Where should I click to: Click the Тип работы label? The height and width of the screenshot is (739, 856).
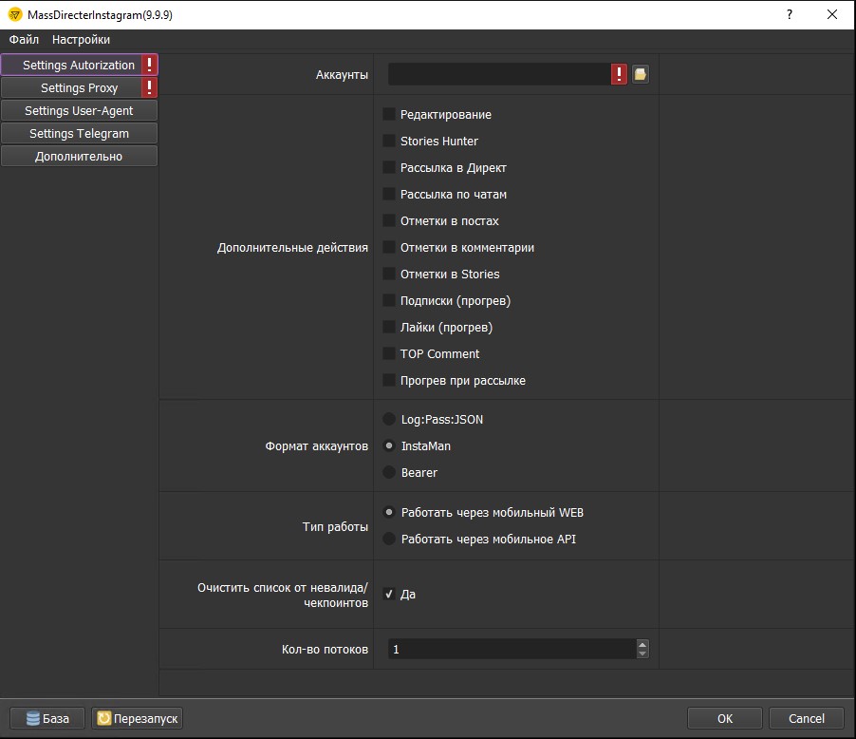pyautogui.click(x=335, y=527)
